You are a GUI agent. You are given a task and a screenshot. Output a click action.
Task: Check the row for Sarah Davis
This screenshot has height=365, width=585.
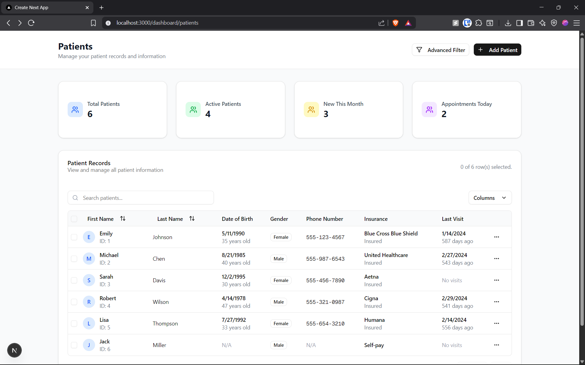[x=74, y=280]
